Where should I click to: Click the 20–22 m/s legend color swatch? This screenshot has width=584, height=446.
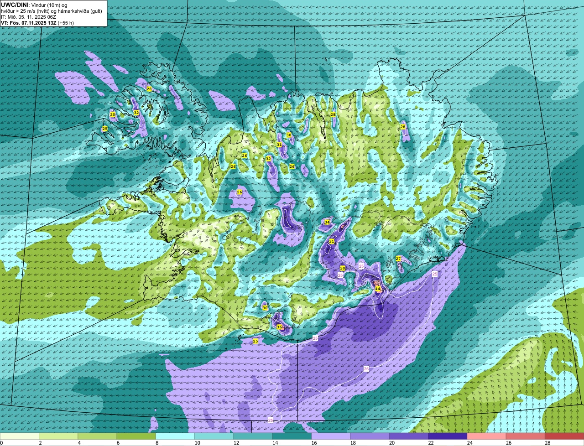(409, 436)
